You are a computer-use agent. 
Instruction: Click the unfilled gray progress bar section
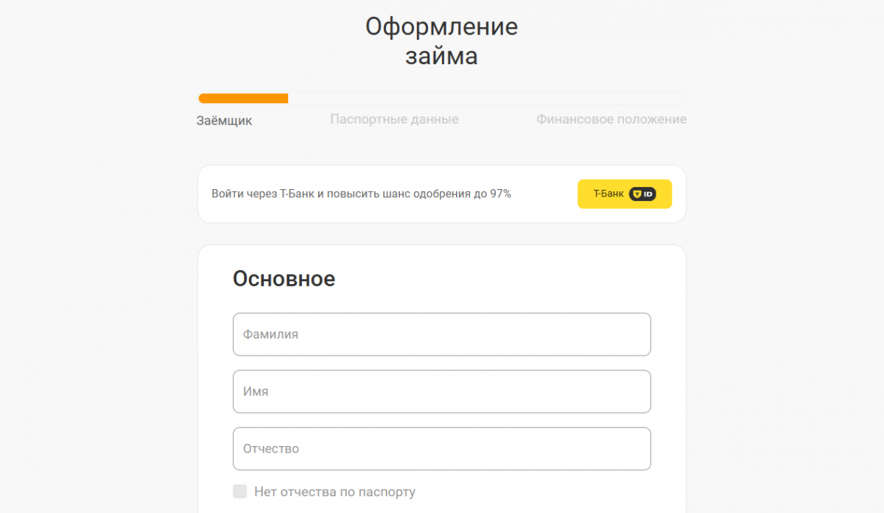click(x=486, y=99)
